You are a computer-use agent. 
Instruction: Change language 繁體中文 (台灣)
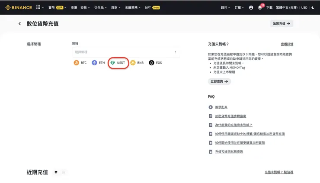click(287, 7)
